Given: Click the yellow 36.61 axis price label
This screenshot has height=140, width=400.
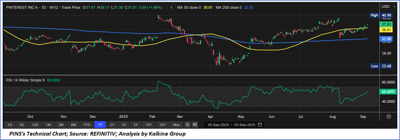Looking at the screenshot, I should coord(387,30).
